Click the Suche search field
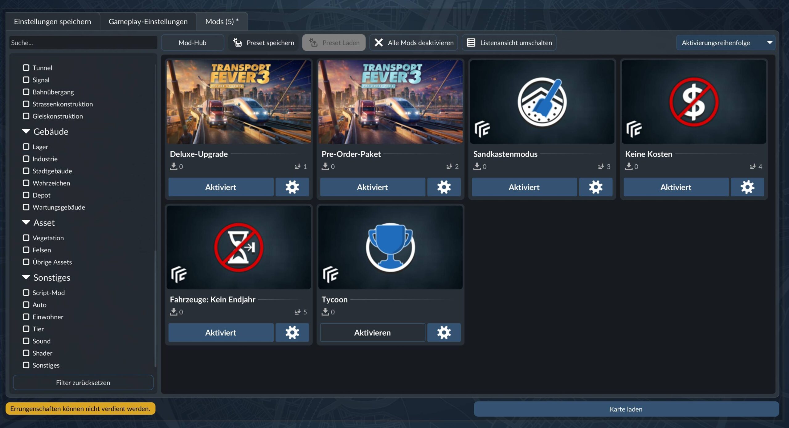The height and width of the screenshot is (428, 789). [83, 43]
